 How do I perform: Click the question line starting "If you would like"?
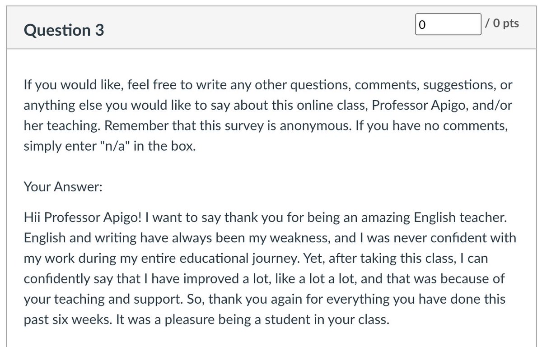(x=268, y=84)
